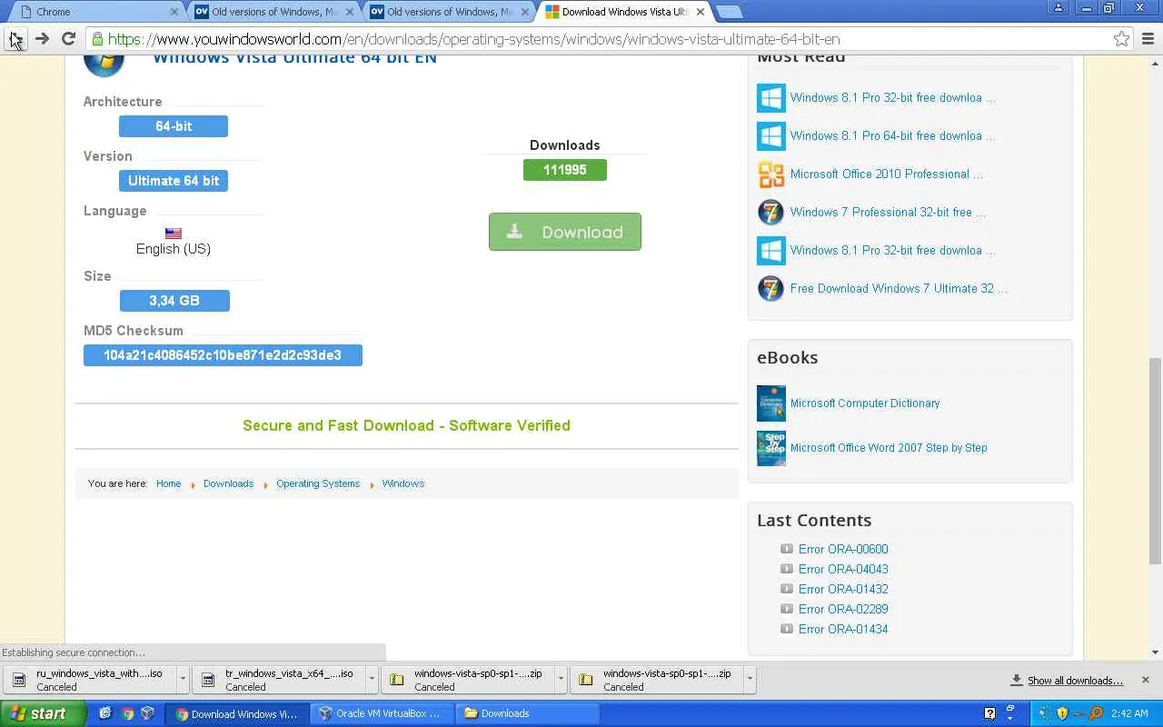Click the bullet icon beside Error ORA-04043
1163x727 pixels.
click(x=787, y=569)
